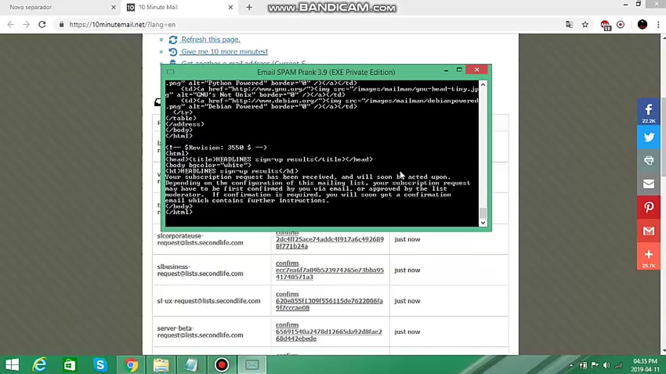This screenshot has width=666, height=374.
Task: Switch to Chrome in the taskbar
Action: [131, 365]
